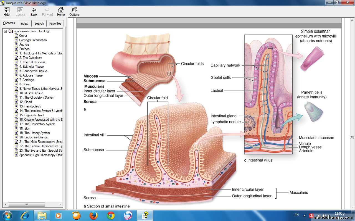
Task: Click the Hide toolbar icon
Action: click(x=7, y=10)
